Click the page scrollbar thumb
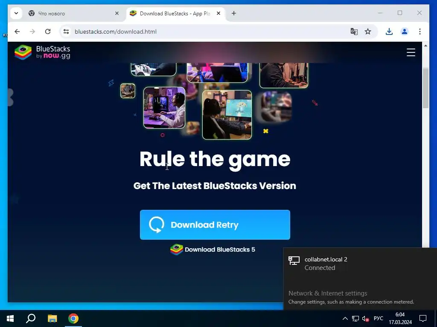This screenshot has height=327, width=437. [425, 88]
